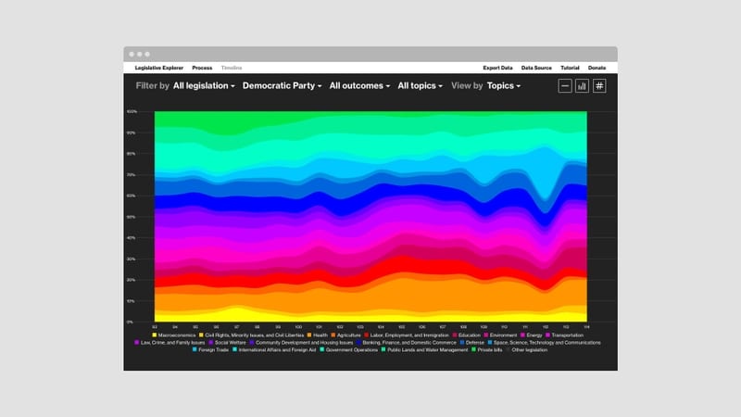
Task: Expand the Democratic Party dropdown
Action: (x=282, y=86)
